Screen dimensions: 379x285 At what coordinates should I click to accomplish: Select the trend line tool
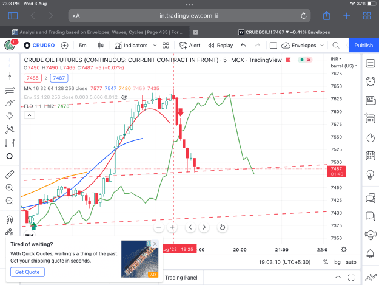10,77
